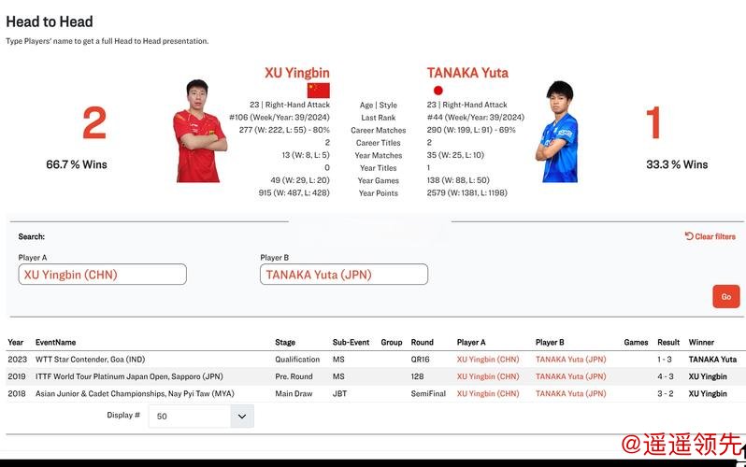Select the WTT Star Contender Goa row

[x=90, y=360]
